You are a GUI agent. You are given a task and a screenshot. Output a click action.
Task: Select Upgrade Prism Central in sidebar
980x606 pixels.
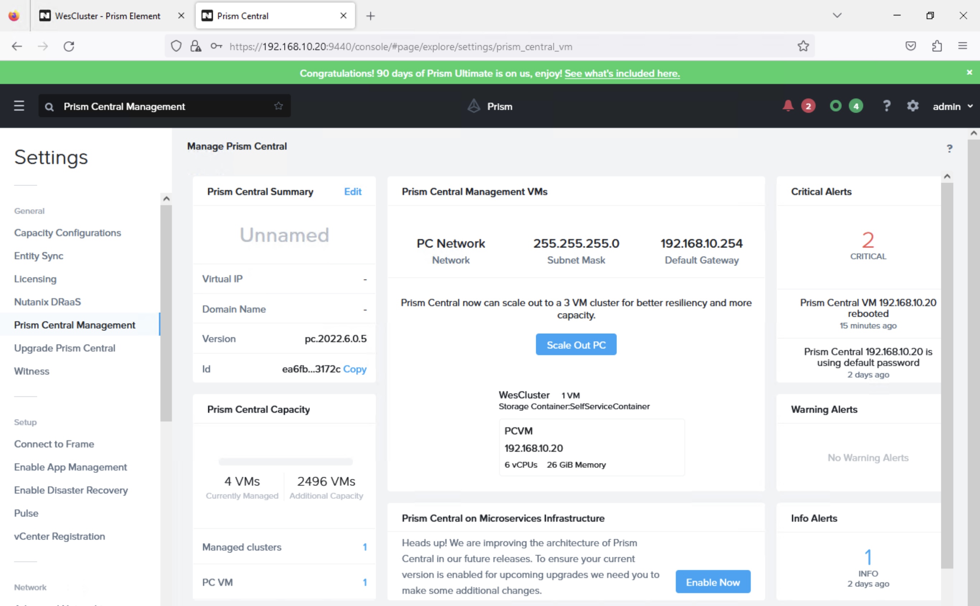coord(65,348)
